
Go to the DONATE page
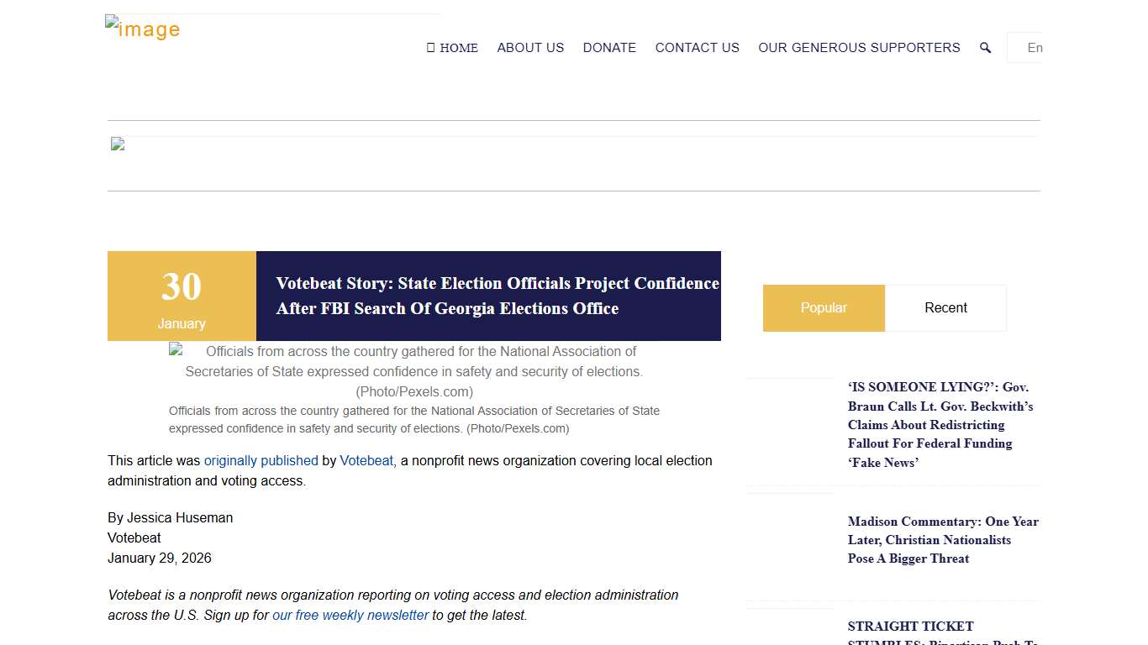point(609,48)
